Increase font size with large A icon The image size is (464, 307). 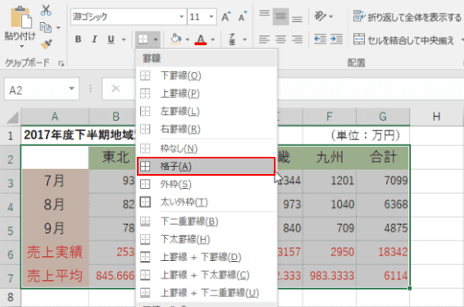[226, 16]
